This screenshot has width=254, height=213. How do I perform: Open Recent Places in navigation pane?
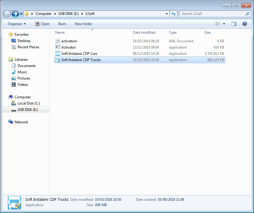point(28,47)
